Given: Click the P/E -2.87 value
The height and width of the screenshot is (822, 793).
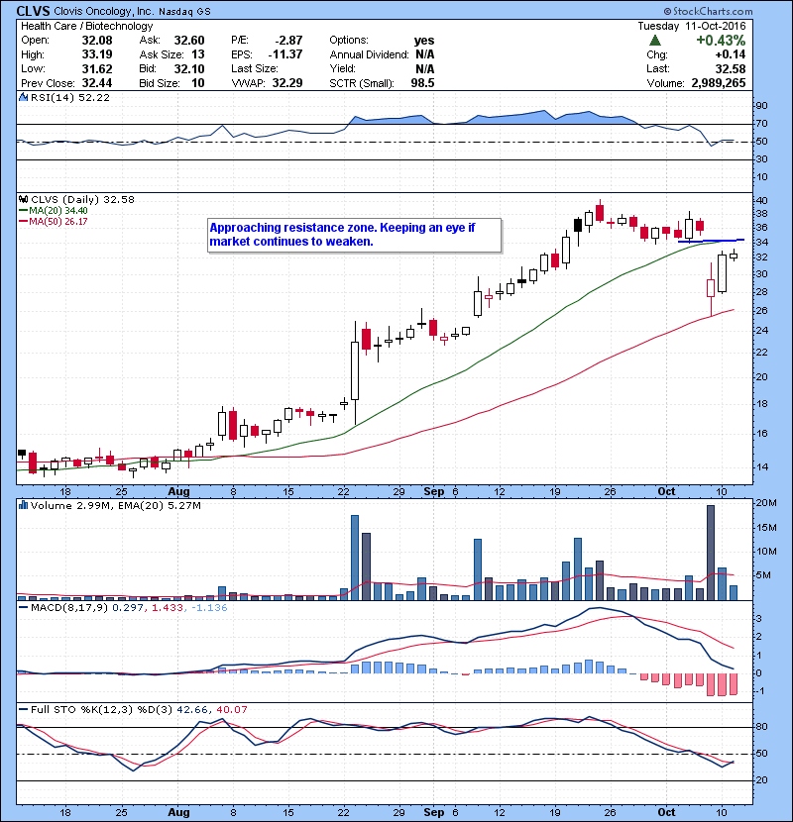Looking at the screenshot, I should pos(288,41).
